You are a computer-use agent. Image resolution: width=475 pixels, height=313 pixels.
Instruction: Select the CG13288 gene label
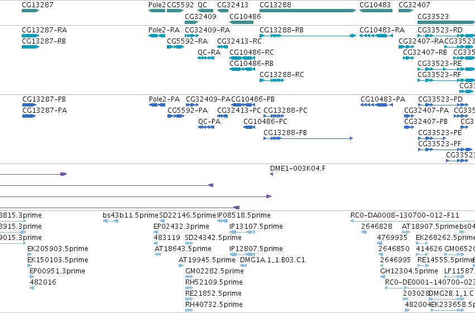coord(275,5)
